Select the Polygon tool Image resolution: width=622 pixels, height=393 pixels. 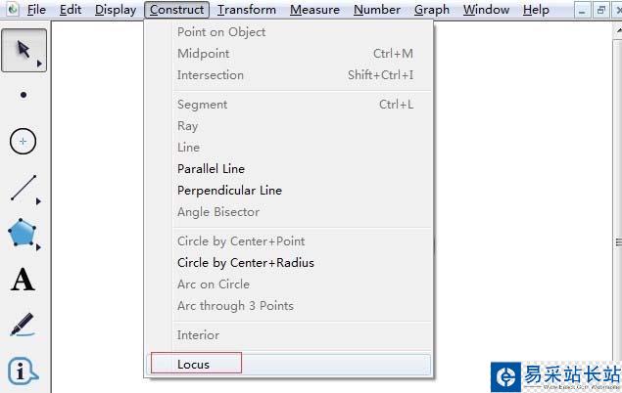[x=23, y=234]
